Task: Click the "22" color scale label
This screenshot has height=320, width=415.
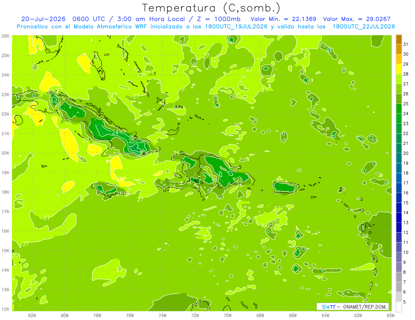Action: pyautogui.click(x=406, y=134)
